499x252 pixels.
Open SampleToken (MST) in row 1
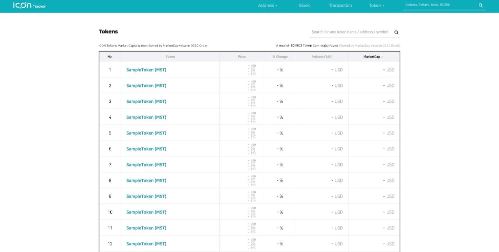[x=146, y=70]
